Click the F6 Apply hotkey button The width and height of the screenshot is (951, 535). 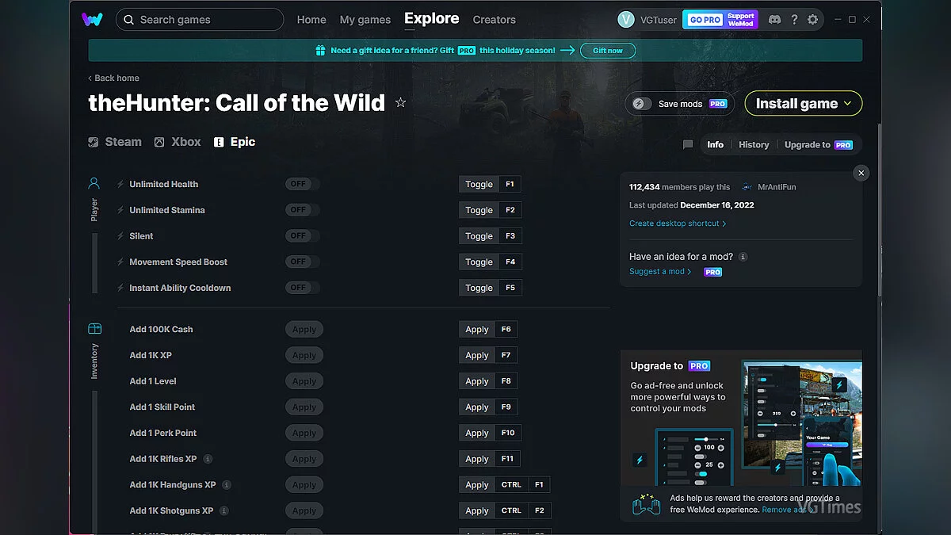point(488,330)
